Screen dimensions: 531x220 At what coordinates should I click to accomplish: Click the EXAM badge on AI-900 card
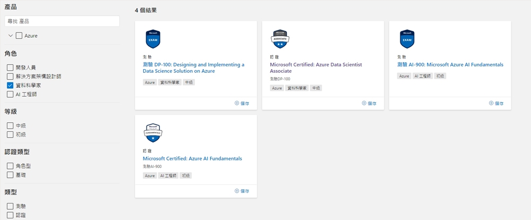coord(407,39)
